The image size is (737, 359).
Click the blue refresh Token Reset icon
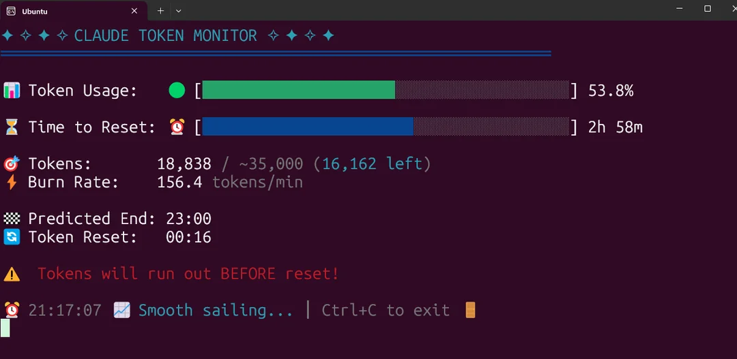(x=12, y=237)
